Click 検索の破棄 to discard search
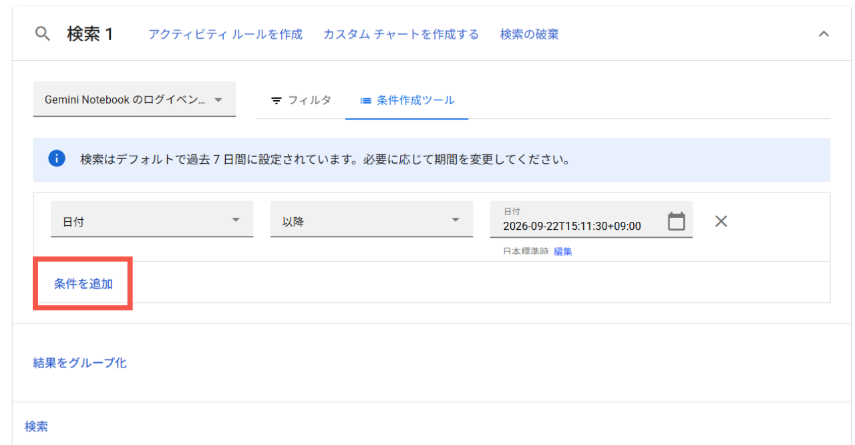Screen dimensions: 855x445 click(529, 34)
